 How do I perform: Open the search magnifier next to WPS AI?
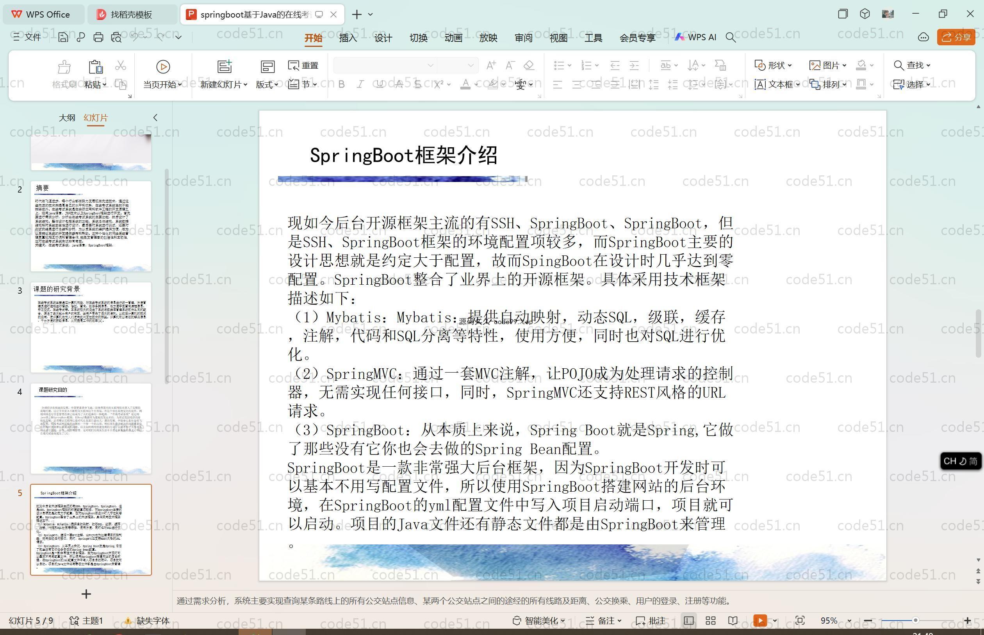pos(731,37)
